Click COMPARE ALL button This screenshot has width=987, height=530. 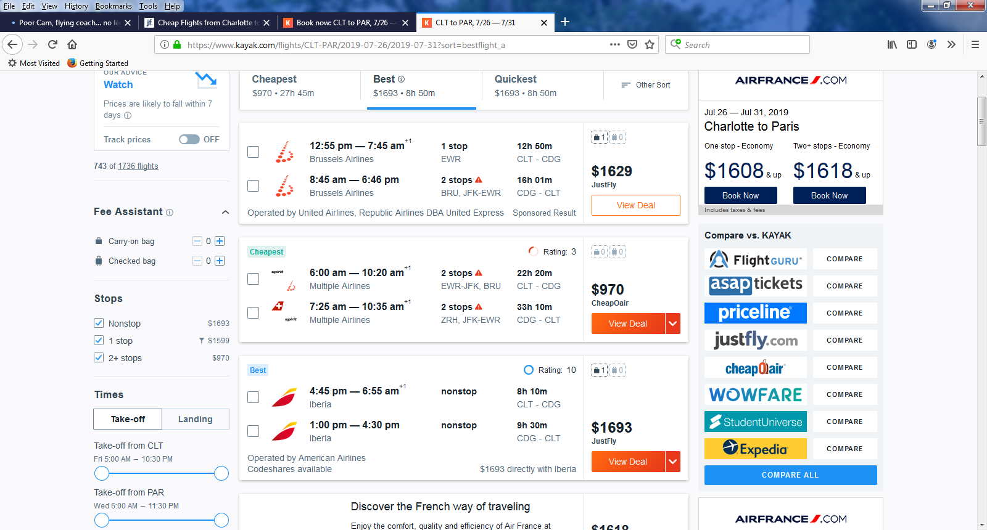click(x=790, y=475)
